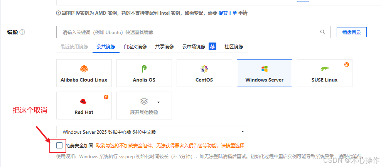Click the help question mark next to 镜像

pos(22,32)
